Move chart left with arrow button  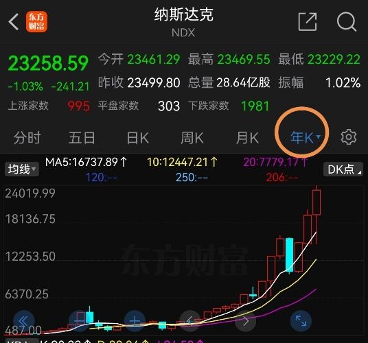click(x=190, y=321)
